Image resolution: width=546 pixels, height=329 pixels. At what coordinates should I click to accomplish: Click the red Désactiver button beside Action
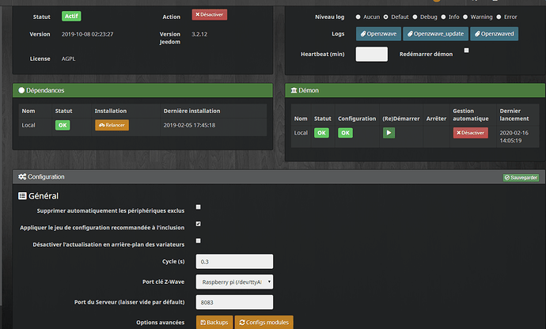click(x=209, y=14)
